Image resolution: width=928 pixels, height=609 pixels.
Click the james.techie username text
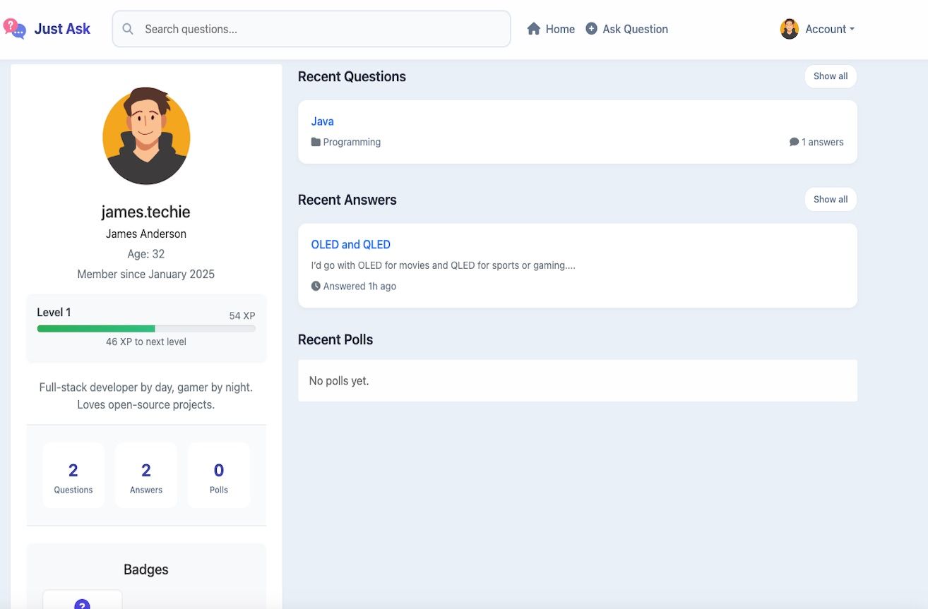(x=145, y=212)
